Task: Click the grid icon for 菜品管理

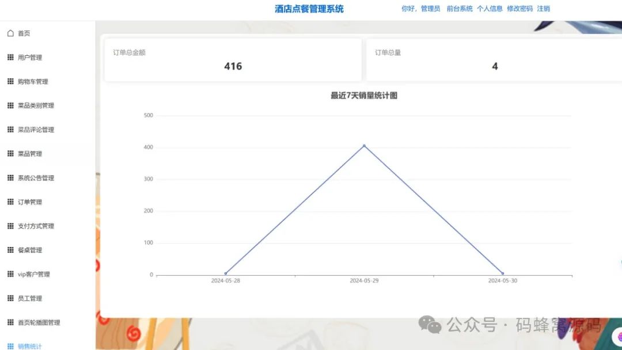Action: (x=10, y=154)
